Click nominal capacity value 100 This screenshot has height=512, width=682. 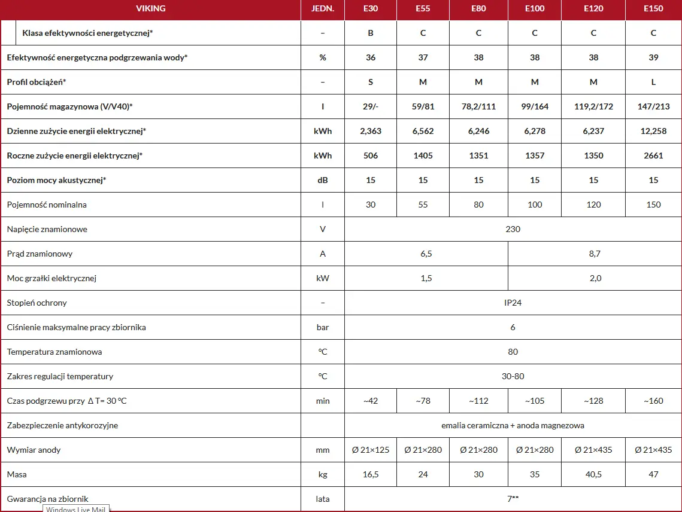[535, 205]
